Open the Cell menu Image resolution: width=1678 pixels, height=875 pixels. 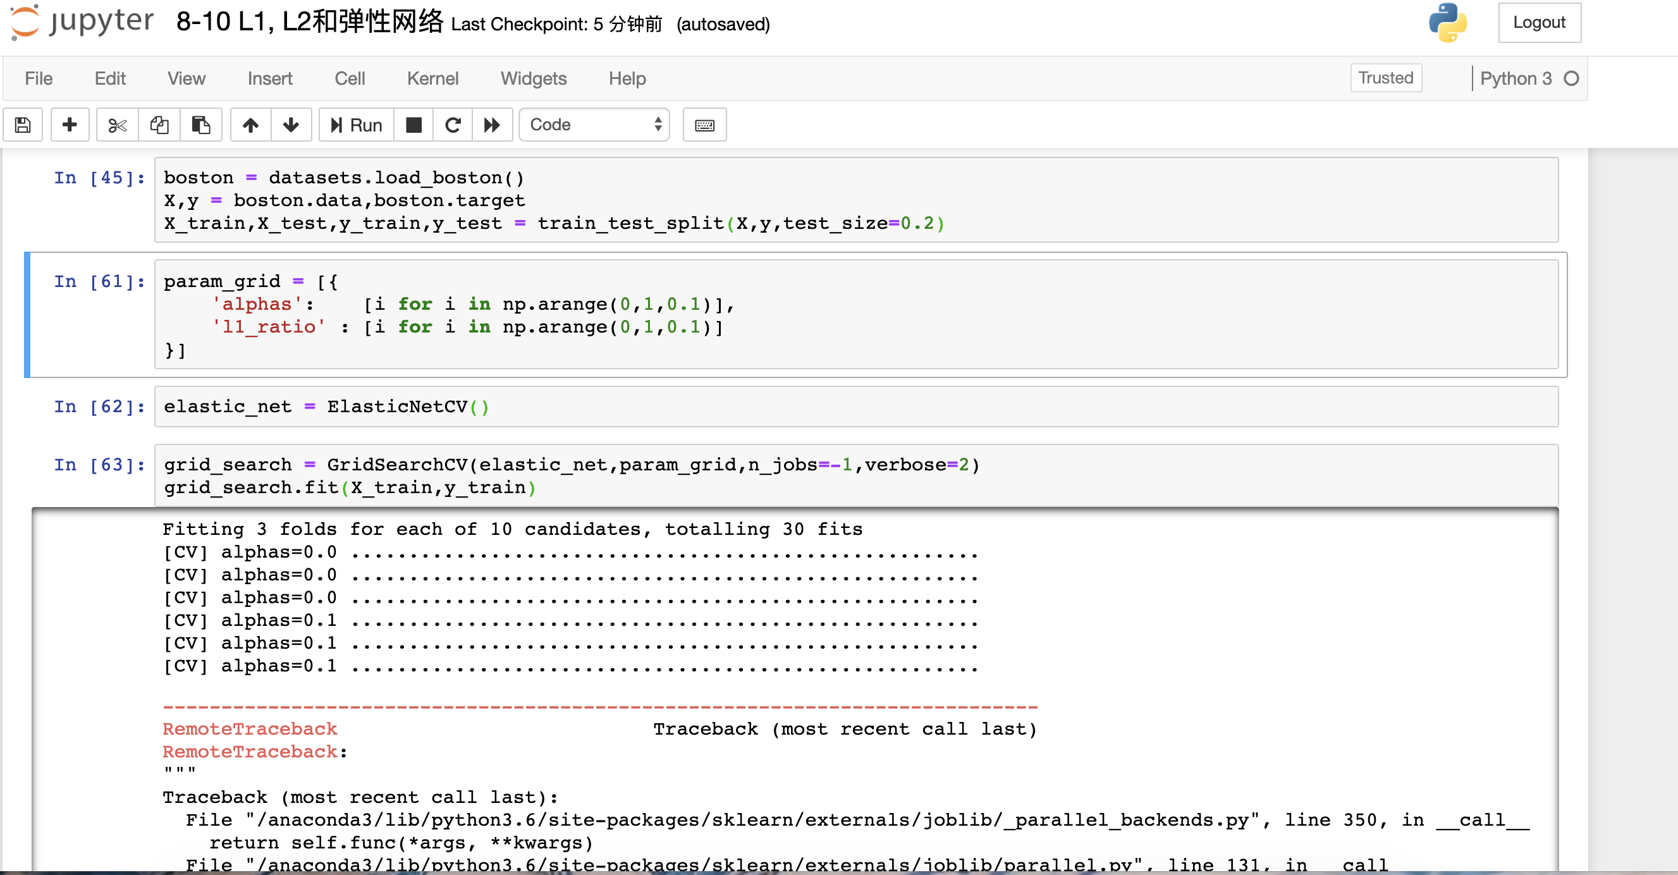[x=350, y=79]
